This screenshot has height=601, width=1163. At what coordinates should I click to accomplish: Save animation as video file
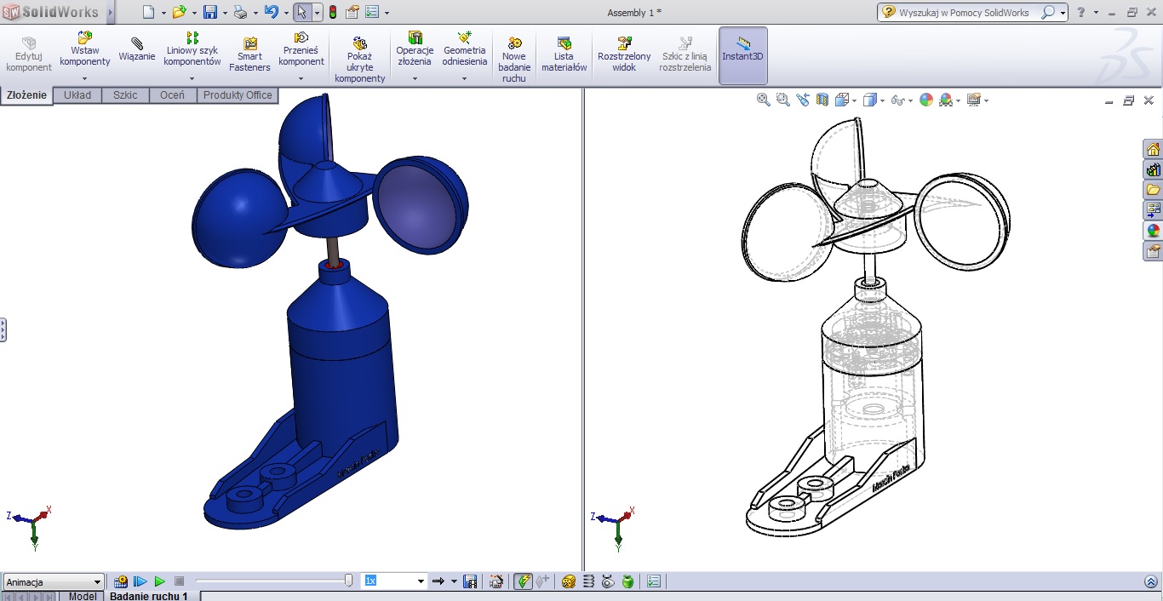pos(469,581)
